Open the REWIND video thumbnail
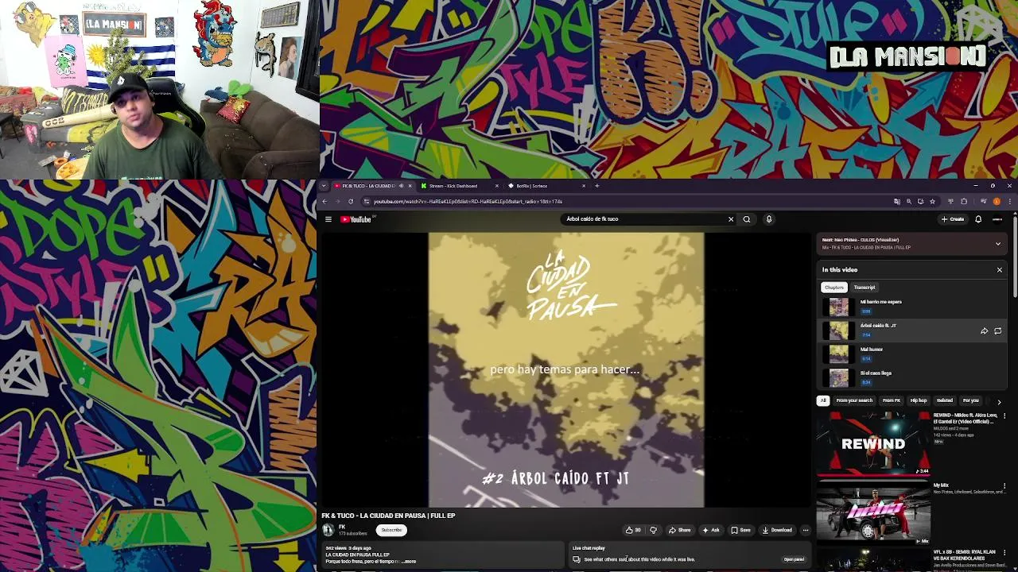The height and width of the screenshot is (572, 1018). (873, 443)
